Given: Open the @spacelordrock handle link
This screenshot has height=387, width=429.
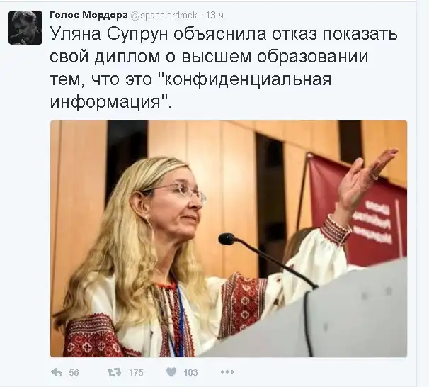Looking at the screenshot, I should 164,16.
